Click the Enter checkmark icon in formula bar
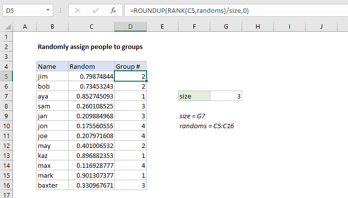The width and height of the screenshot is (348, 198). tap(94, 10)
